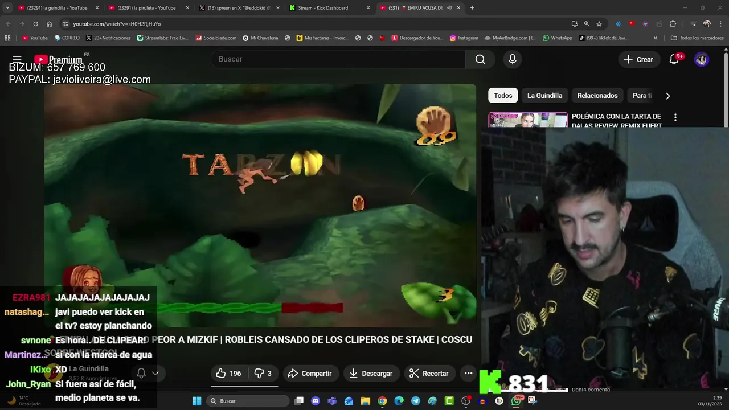
Task: Open the account avatar menu
Action: (x=702, y=59)
